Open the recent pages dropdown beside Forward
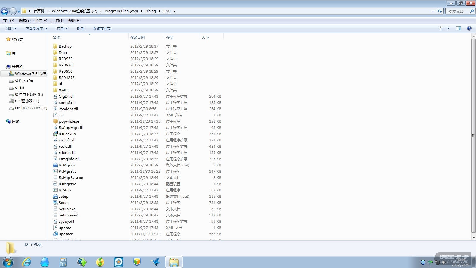The image size is (476, 268). (x=19, y=12)
